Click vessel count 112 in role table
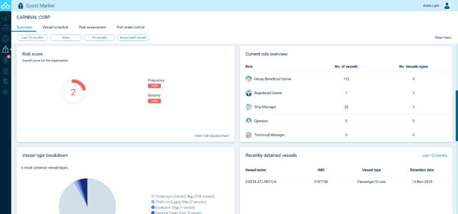The height and width of the screenshot is (214, 458). 346,79
